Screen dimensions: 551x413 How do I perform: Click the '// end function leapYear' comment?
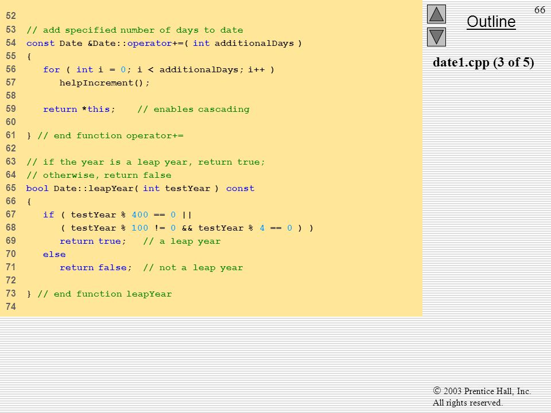point(104,294)
